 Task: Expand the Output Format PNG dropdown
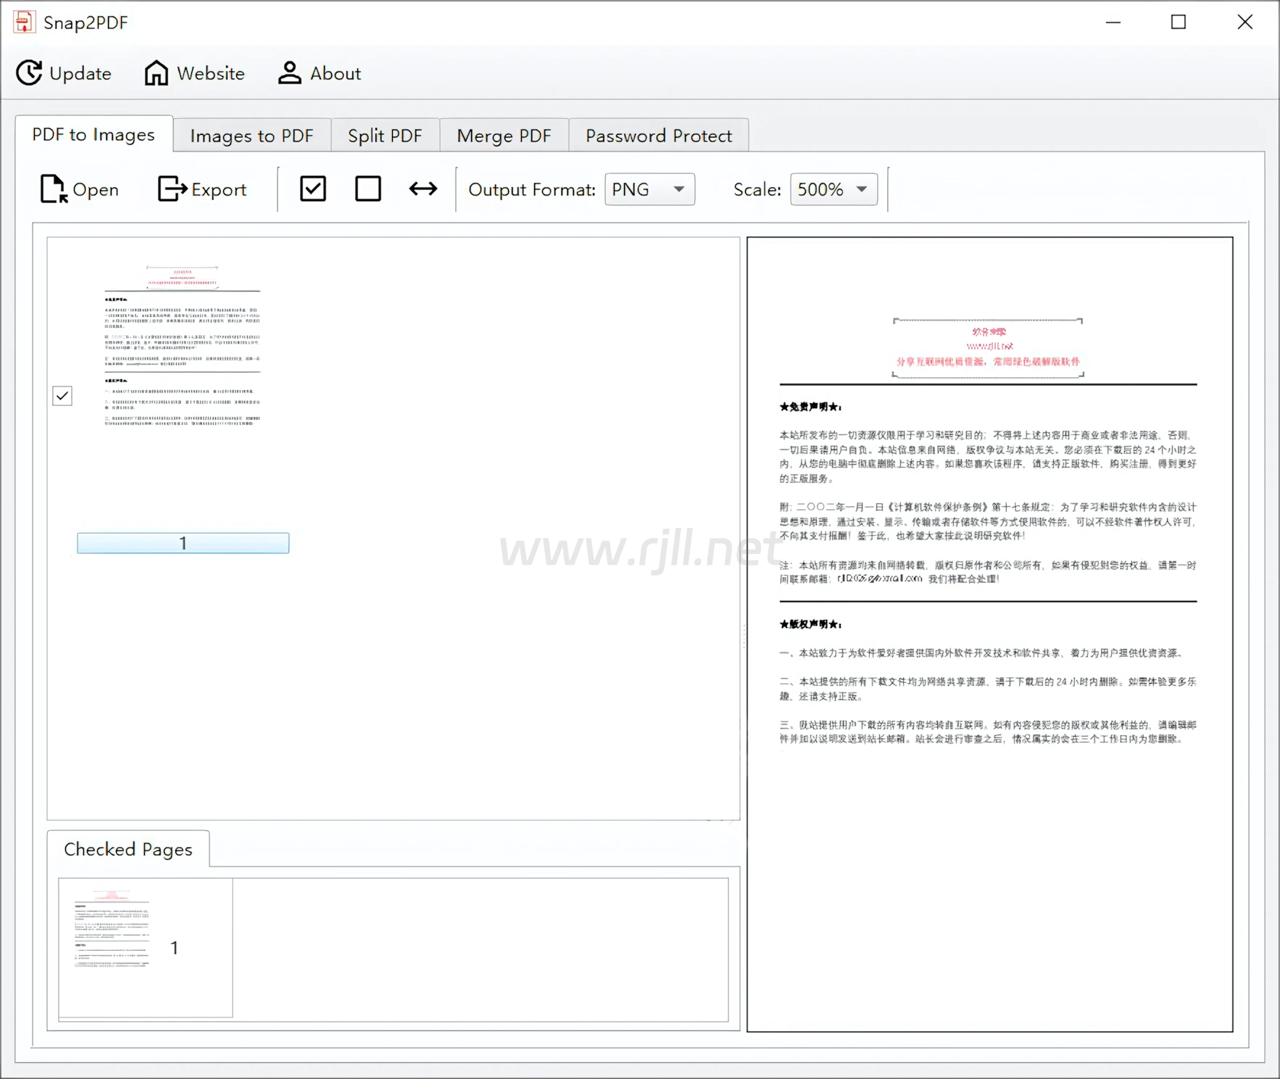[649, 189]
